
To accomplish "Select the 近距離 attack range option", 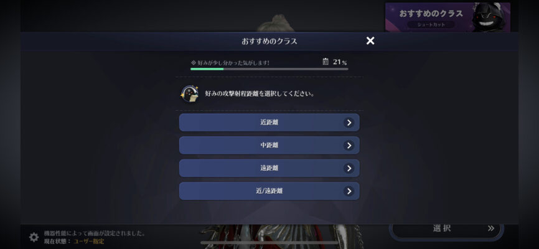I will click(x=269, y=123).
